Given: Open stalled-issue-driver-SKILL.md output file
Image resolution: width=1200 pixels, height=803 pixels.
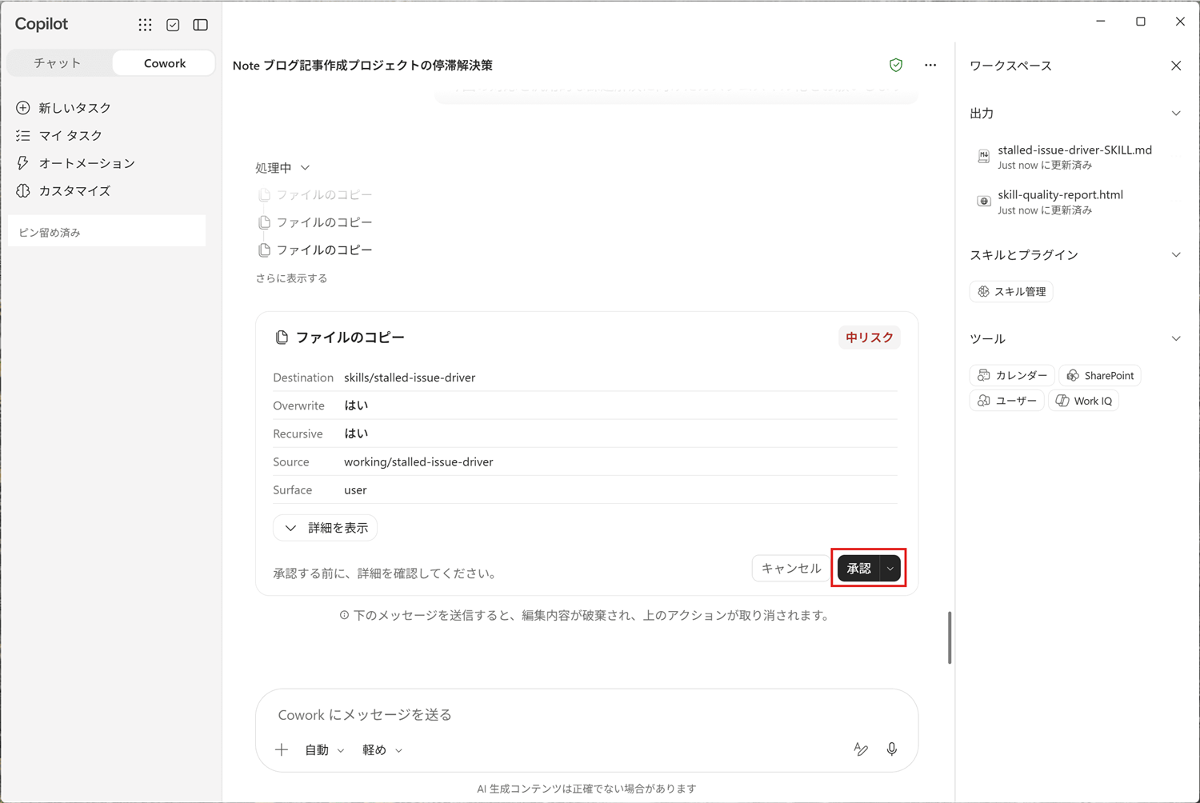Looking at the screenshot, I should 1074,157.
